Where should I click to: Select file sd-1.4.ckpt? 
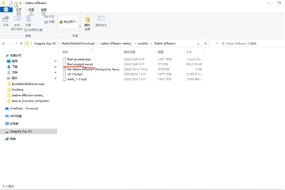[x=75, y=74]
